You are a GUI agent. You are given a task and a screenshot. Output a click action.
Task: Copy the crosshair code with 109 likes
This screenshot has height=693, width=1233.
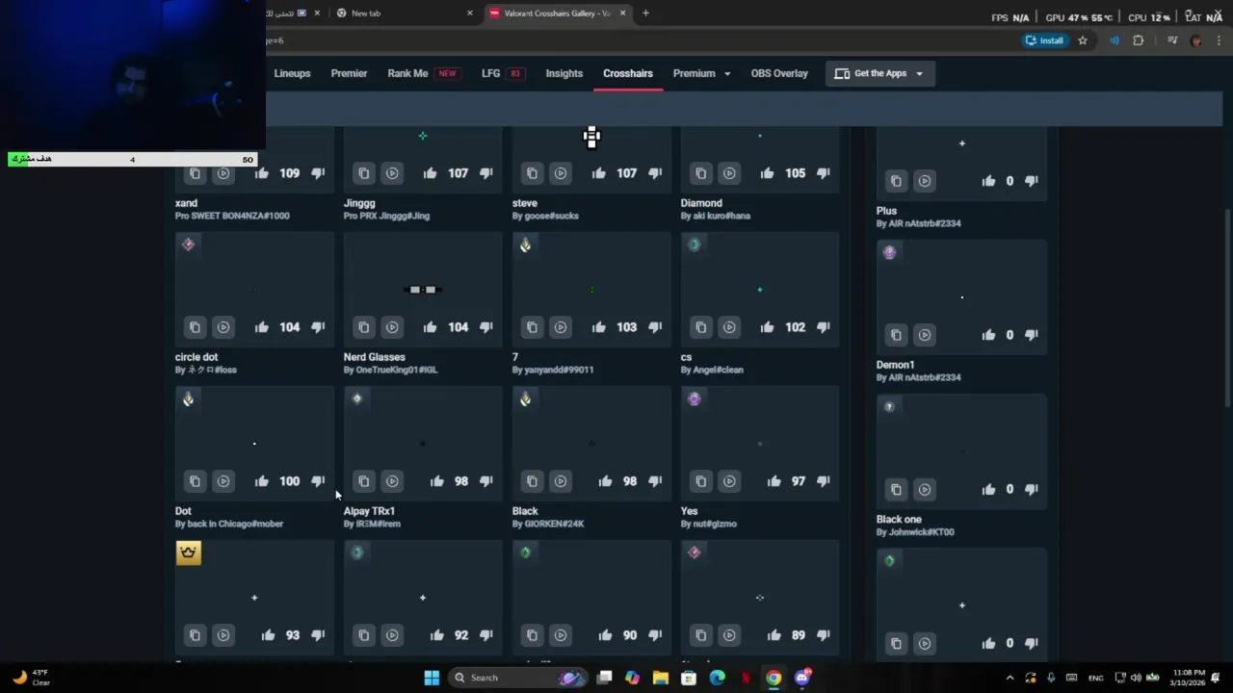click(x=195, y=173)
